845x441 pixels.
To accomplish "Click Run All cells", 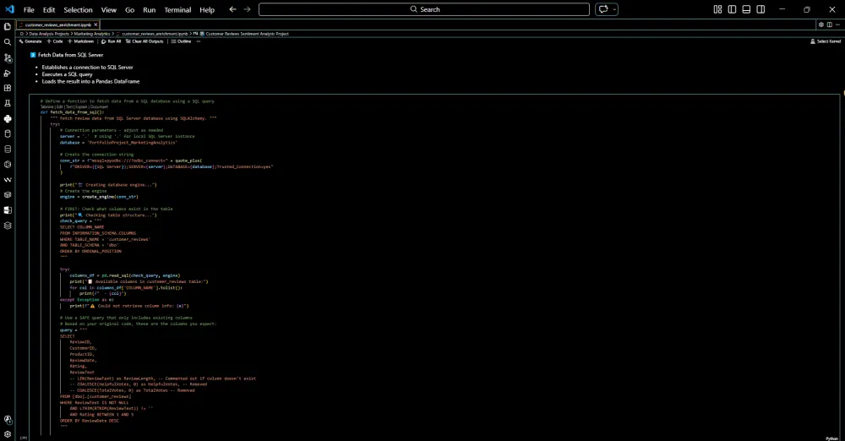I will click(x=111, y=41).
